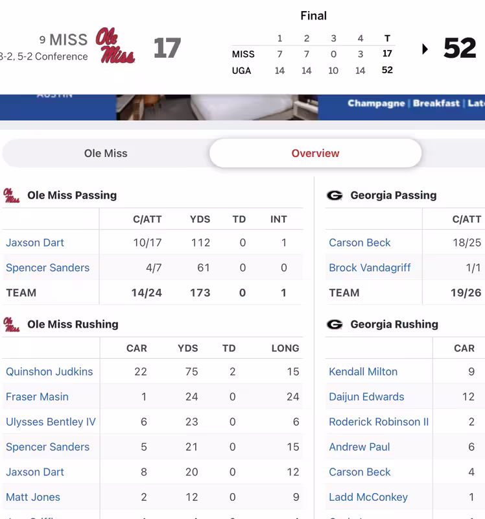Open Carson Beck's passing profile
Screen dimensions: 485x519
(x=360, y=243)
